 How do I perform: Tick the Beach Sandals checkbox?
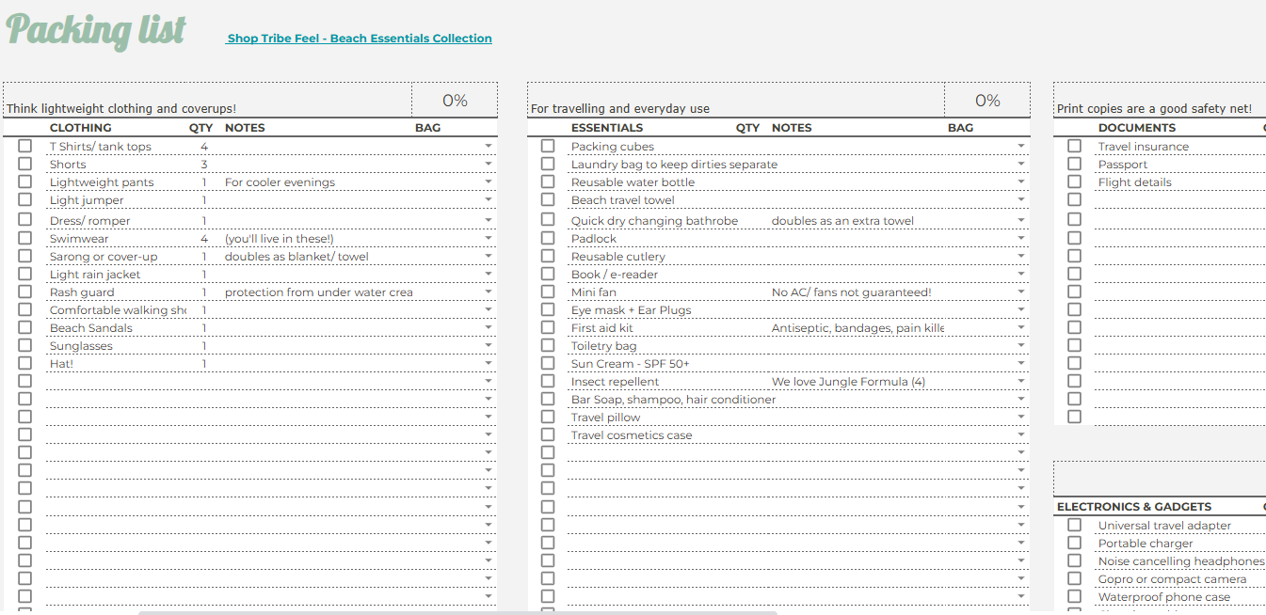click(x=24, y=327)
